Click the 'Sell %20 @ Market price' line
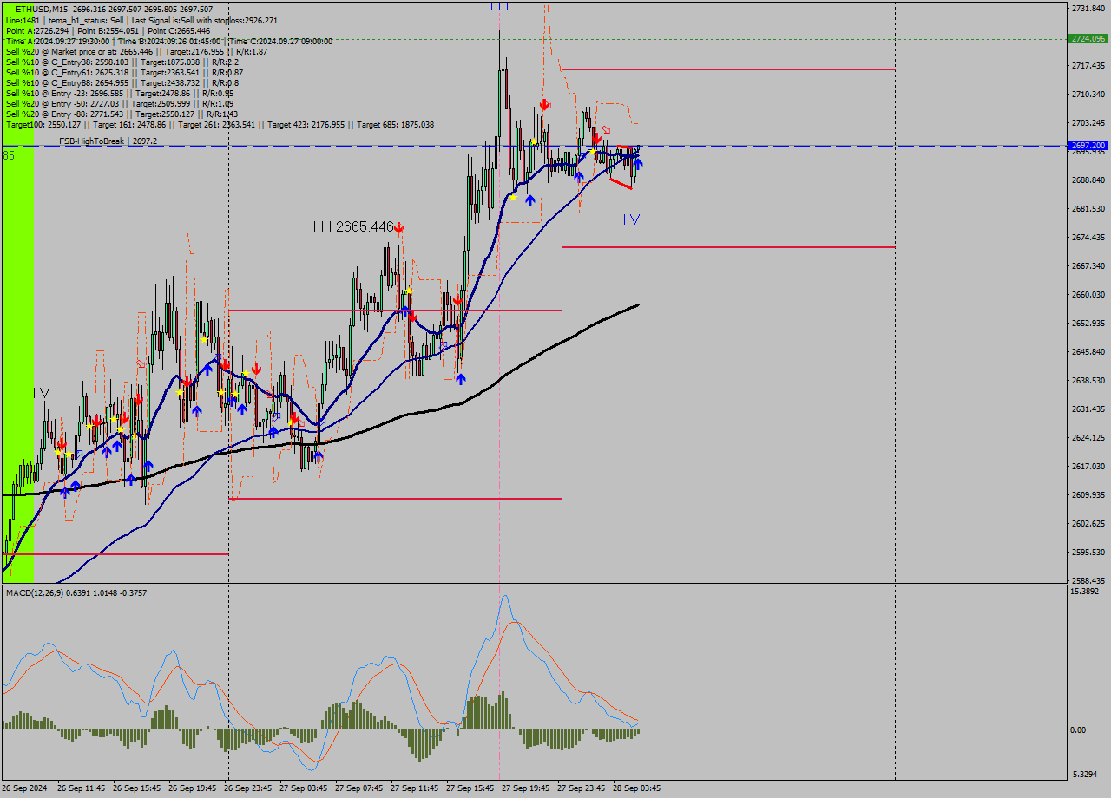 click(136, 51)
